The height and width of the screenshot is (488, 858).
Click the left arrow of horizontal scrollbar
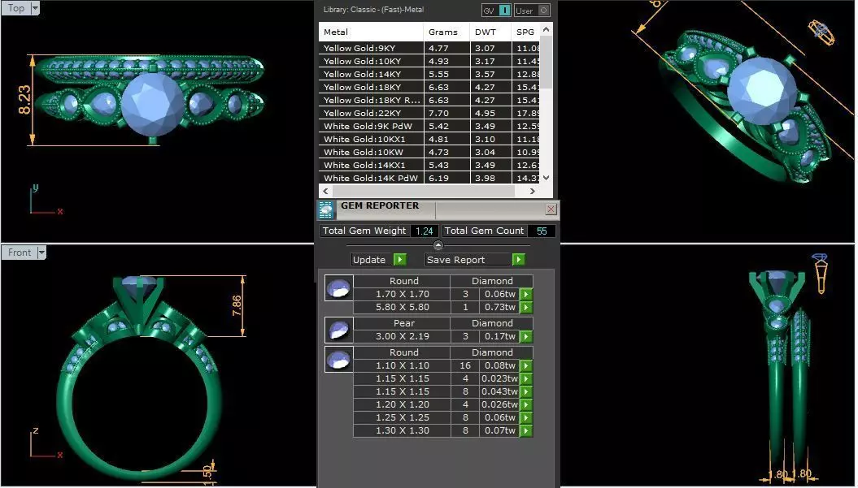[325, 192]
